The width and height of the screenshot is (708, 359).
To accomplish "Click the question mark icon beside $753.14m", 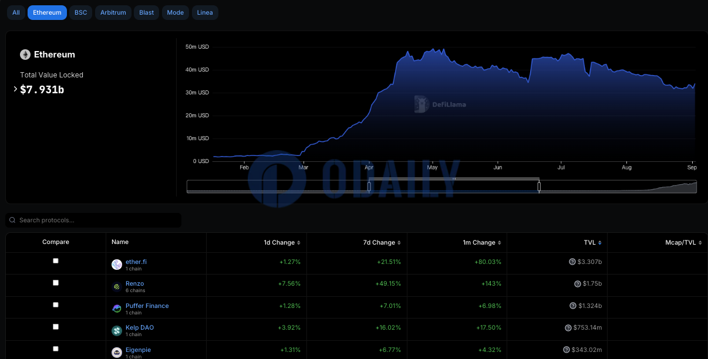I will point(568,327).
